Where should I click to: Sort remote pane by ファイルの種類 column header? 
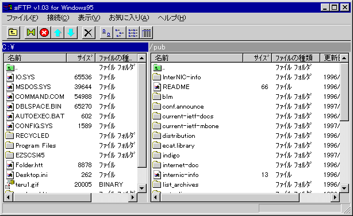click(296, 58)
